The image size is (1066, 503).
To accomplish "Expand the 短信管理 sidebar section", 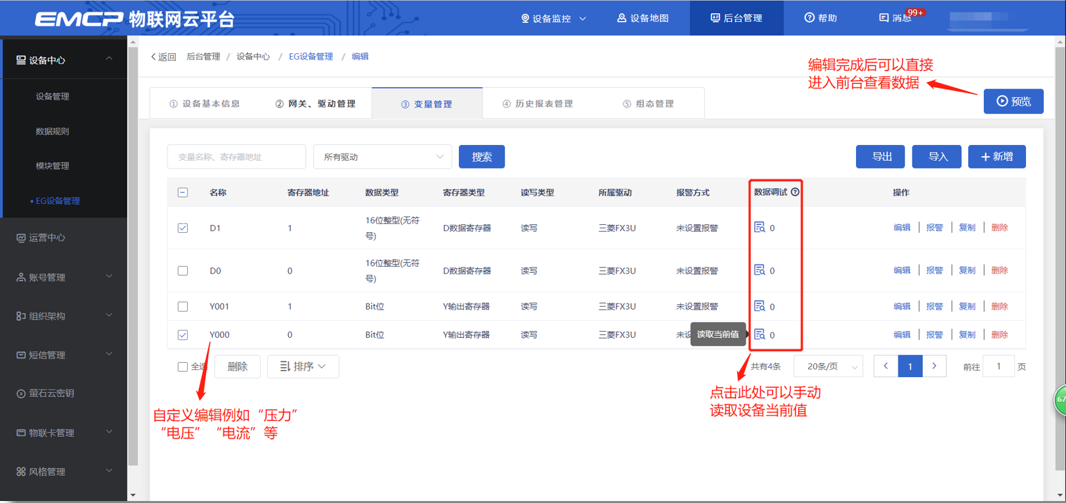I will pos(64,355).
